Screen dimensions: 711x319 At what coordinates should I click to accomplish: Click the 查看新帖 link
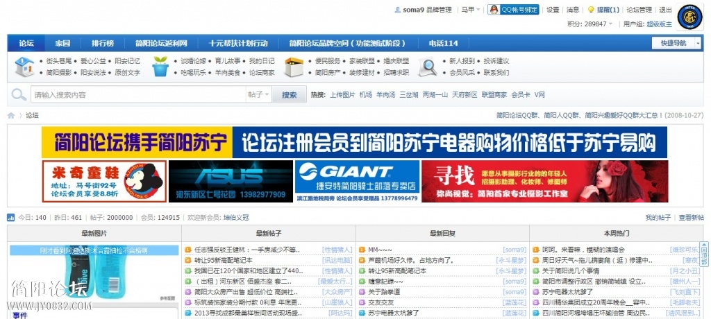click(691, 218)
